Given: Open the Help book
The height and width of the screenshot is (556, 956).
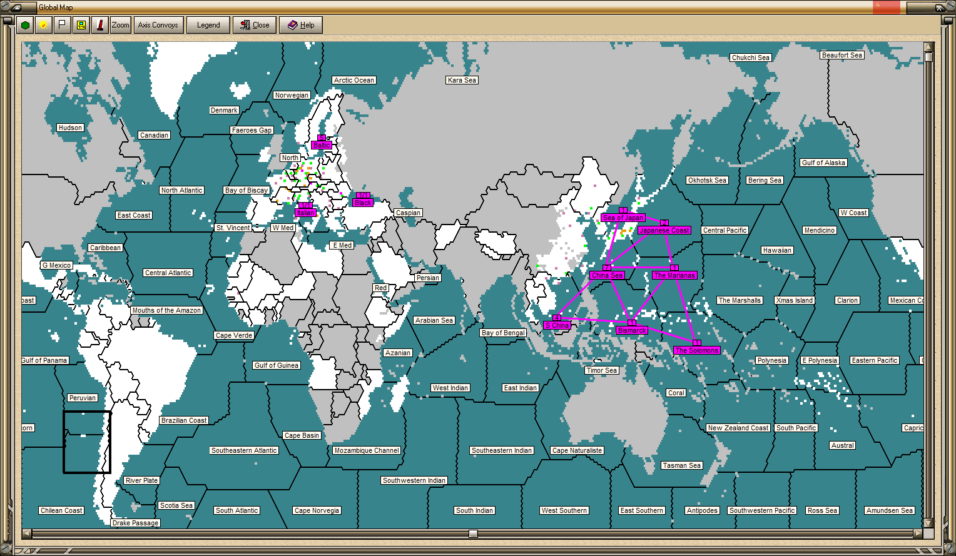Looking at the screenshot, I should tap(301, 25).
